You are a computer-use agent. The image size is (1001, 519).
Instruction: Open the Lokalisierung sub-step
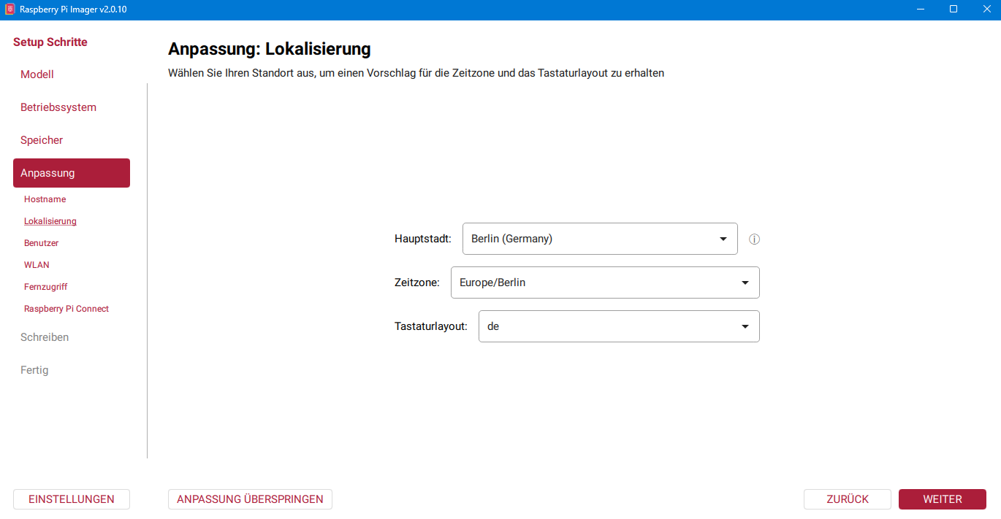click(50, 221)
